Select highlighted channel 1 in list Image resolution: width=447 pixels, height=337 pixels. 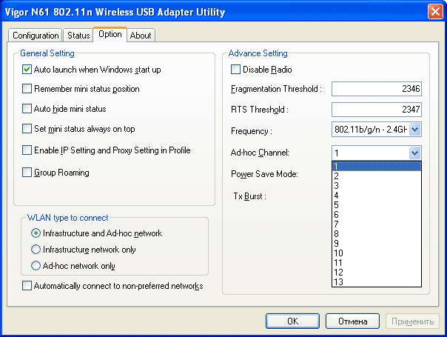[377, 167]
